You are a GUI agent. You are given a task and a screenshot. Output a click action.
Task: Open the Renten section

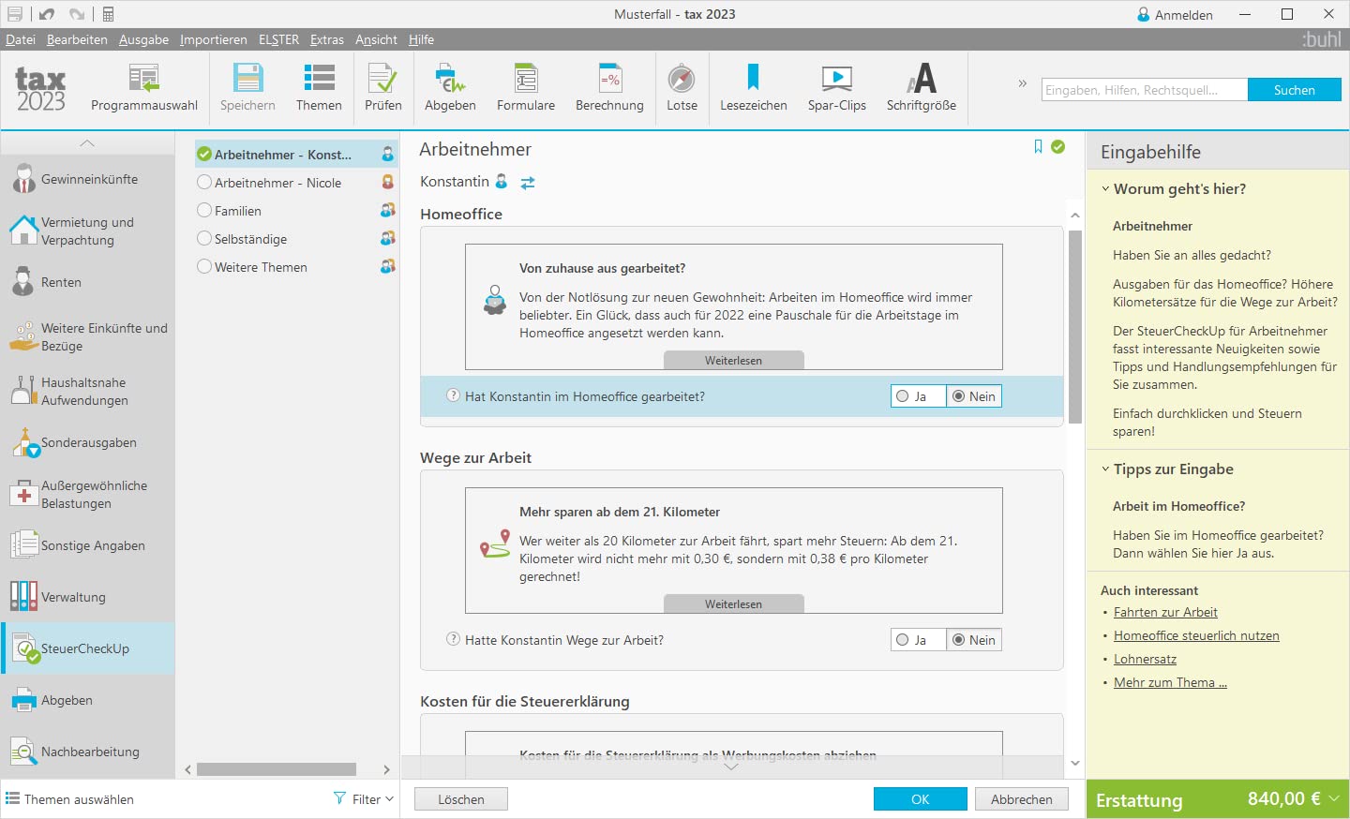pyautogui.click(x=87, y=282)
